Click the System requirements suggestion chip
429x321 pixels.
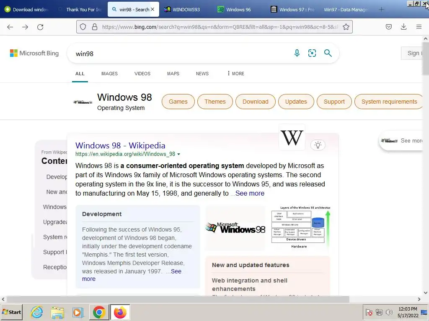tap(389, 102)
